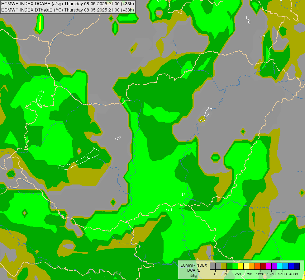Image resolution: width=305 pixels, height=280 pixels.
Task: Click the legend value label '750'
Action: coord(249,274)
